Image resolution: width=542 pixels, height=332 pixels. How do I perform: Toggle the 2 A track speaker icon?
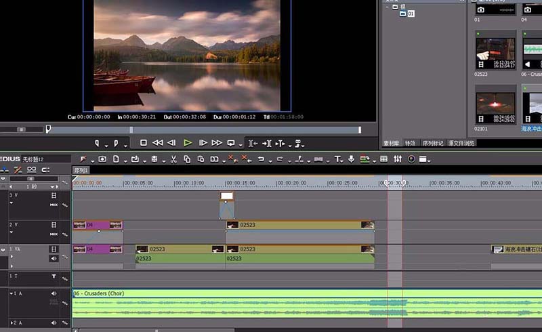coord(54,323)
